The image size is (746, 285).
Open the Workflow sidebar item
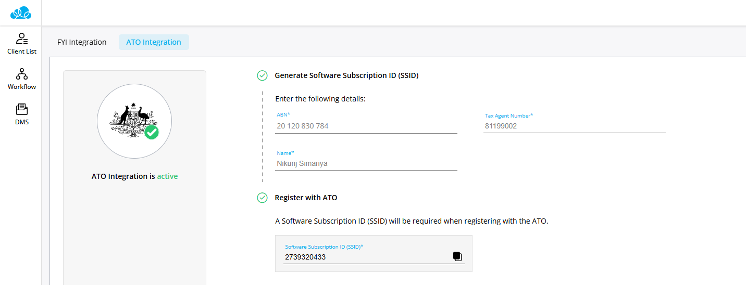point(22,79)
